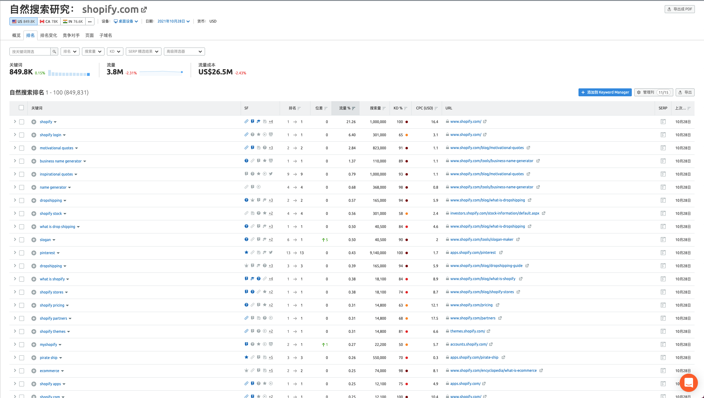The image size is (704, 398).
Task: Open the www.shopify.com/blog/what-is-shopify URL link
Action: pyautogui.click(x=483, y=279)
